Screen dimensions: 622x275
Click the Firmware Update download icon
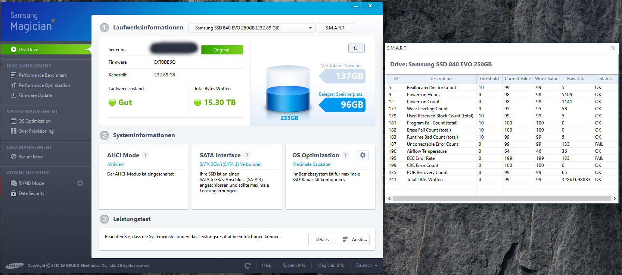pyautogui.click(x=13, y=95)
